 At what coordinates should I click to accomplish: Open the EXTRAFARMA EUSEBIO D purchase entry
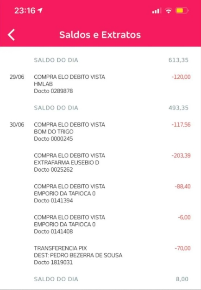(100, 162)
